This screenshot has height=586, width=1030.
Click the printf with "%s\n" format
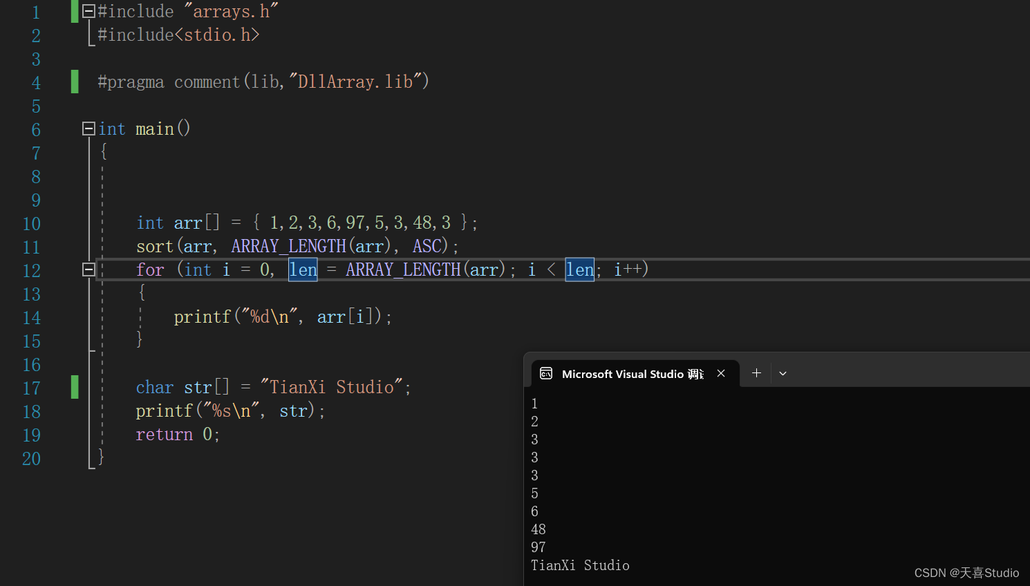click(x=164, y=410)
